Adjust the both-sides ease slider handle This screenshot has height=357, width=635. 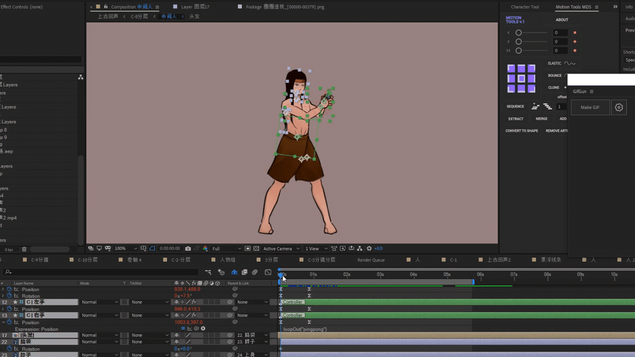click(518, 51)
